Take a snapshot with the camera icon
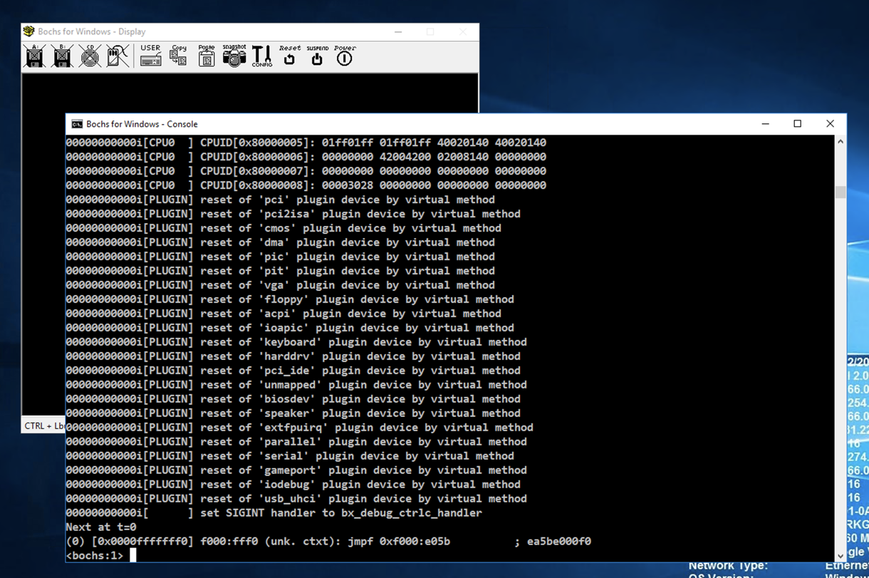Viewport: 869px width, 578px height. (234, 56)
